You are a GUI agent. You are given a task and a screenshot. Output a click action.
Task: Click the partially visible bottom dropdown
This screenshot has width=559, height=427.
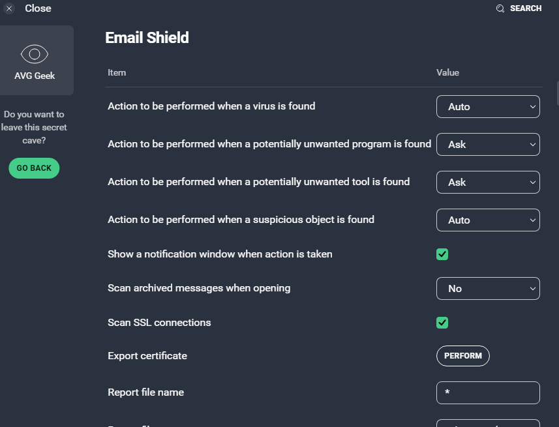[487, 423]
